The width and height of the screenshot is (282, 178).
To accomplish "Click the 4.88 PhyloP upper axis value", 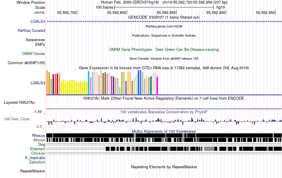I will (x=38, y=112).
